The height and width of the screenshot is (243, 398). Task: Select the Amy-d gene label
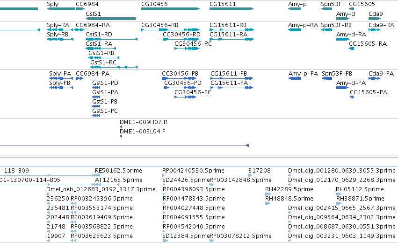346,14
